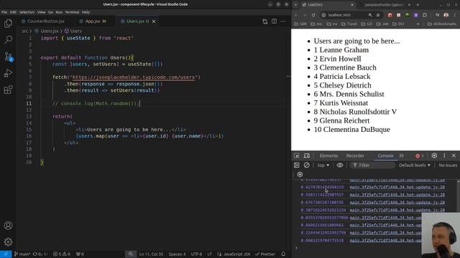This screenshot has width=460, height=258.
Task: Open the Manage gear in the activity bar
Action: (8, 242)
